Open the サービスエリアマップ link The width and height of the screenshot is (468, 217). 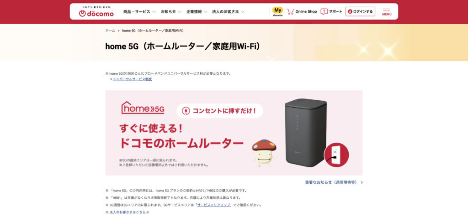point(213,205)
